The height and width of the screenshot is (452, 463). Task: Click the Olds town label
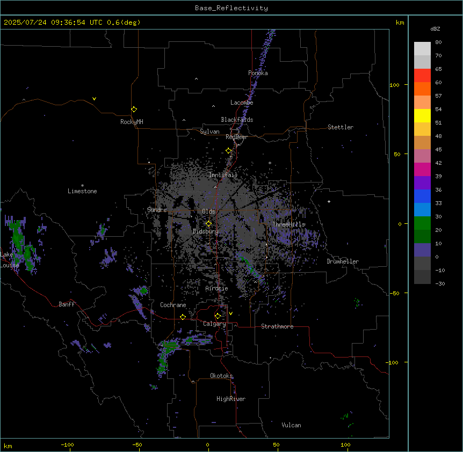point(208,212)
